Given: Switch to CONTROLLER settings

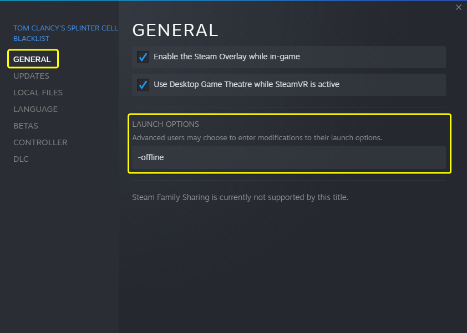Looking at the screenshot, I should tap(40, 142).
